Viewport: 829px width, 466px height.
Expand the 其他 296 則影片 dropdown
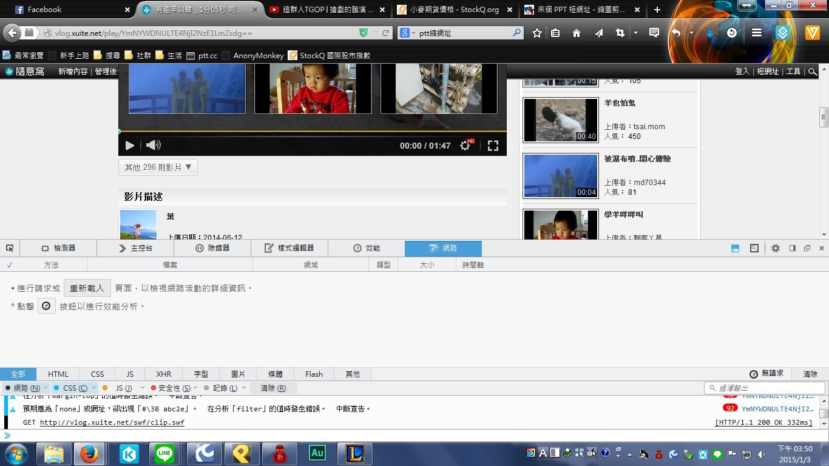(x=158, y=167)
